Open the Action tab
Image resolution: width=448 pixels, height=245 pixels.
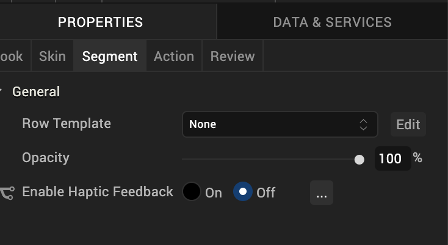tap(174, 56)
